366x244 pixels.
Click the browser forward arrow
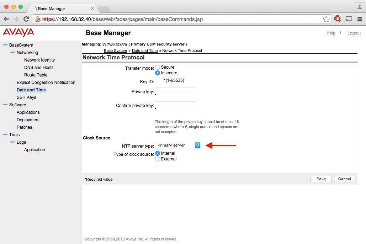click(16, 19)
